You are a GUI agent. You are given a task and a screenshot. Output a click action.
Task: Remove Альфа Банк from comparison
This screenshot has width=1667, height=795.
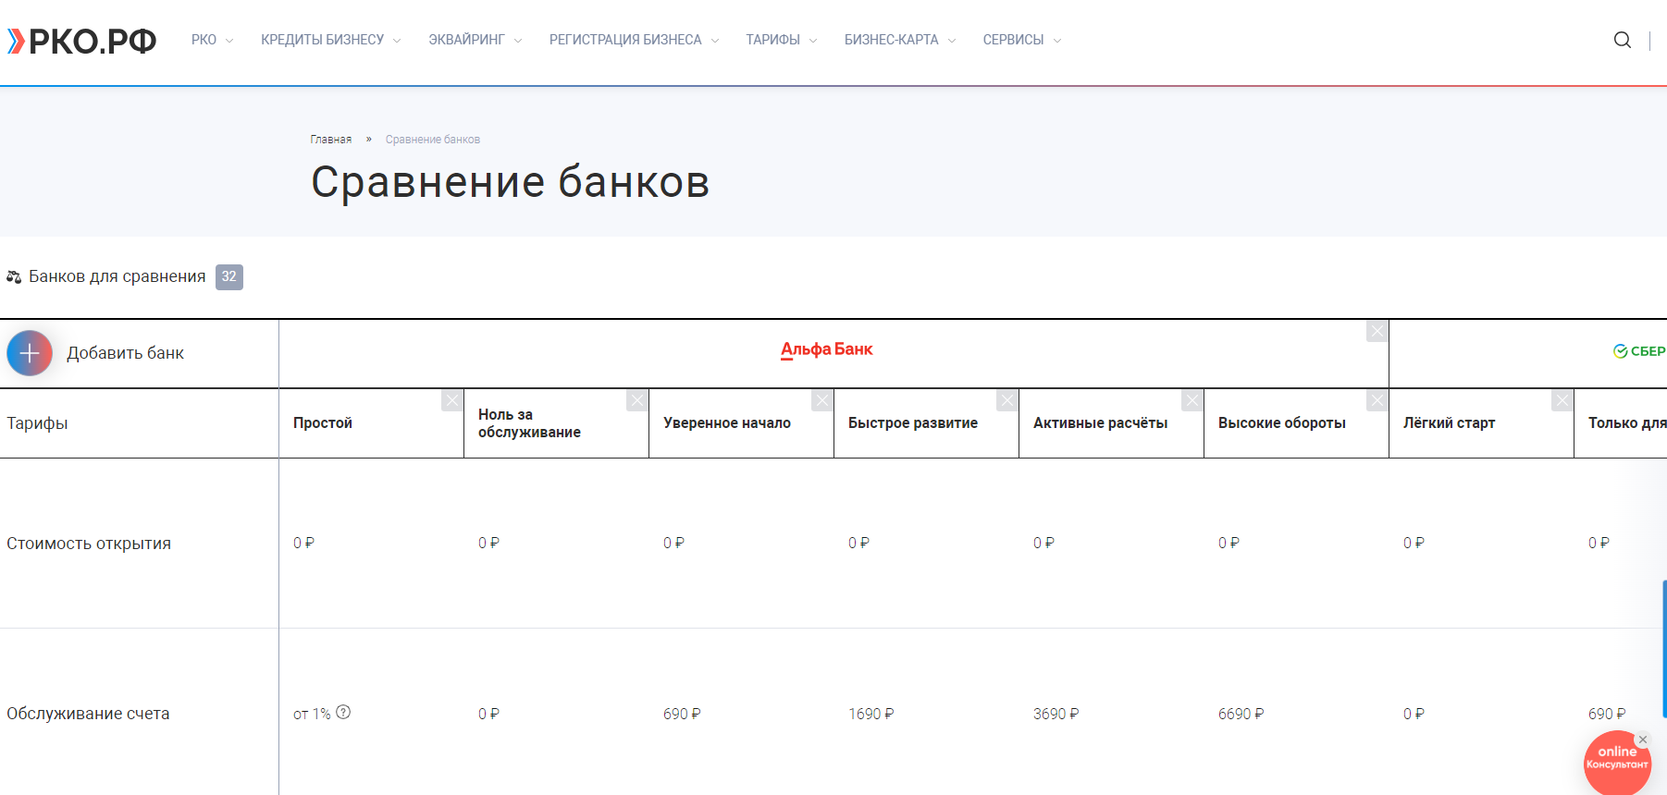pos(1377,331)
